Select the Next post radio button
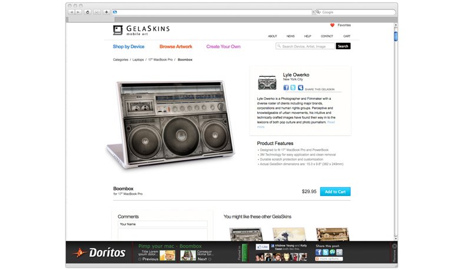The image size is (471, 270). (210, 259)
